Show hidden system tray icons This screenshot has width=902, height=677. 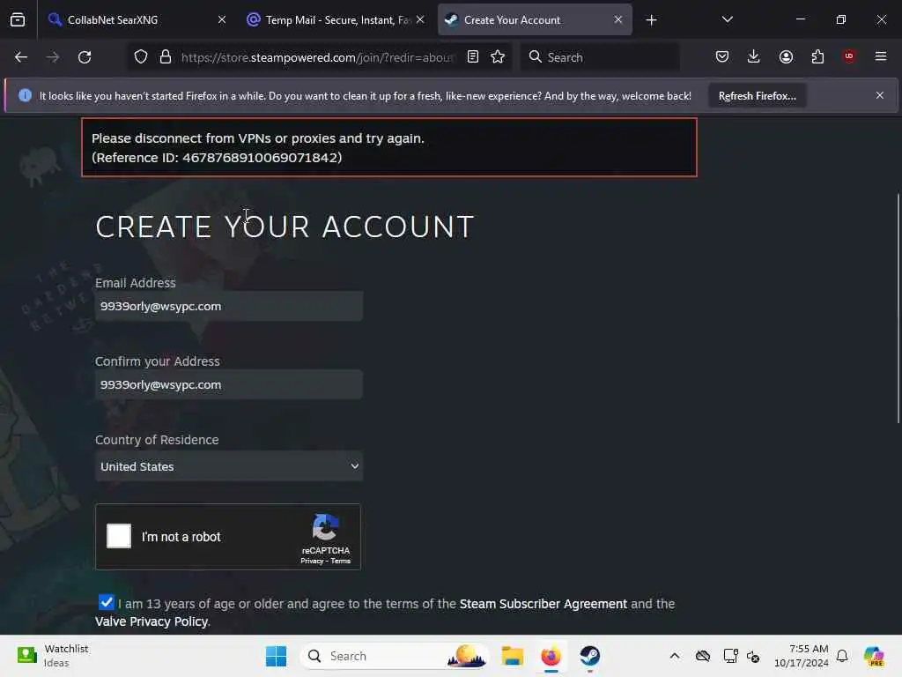point(675,656)
